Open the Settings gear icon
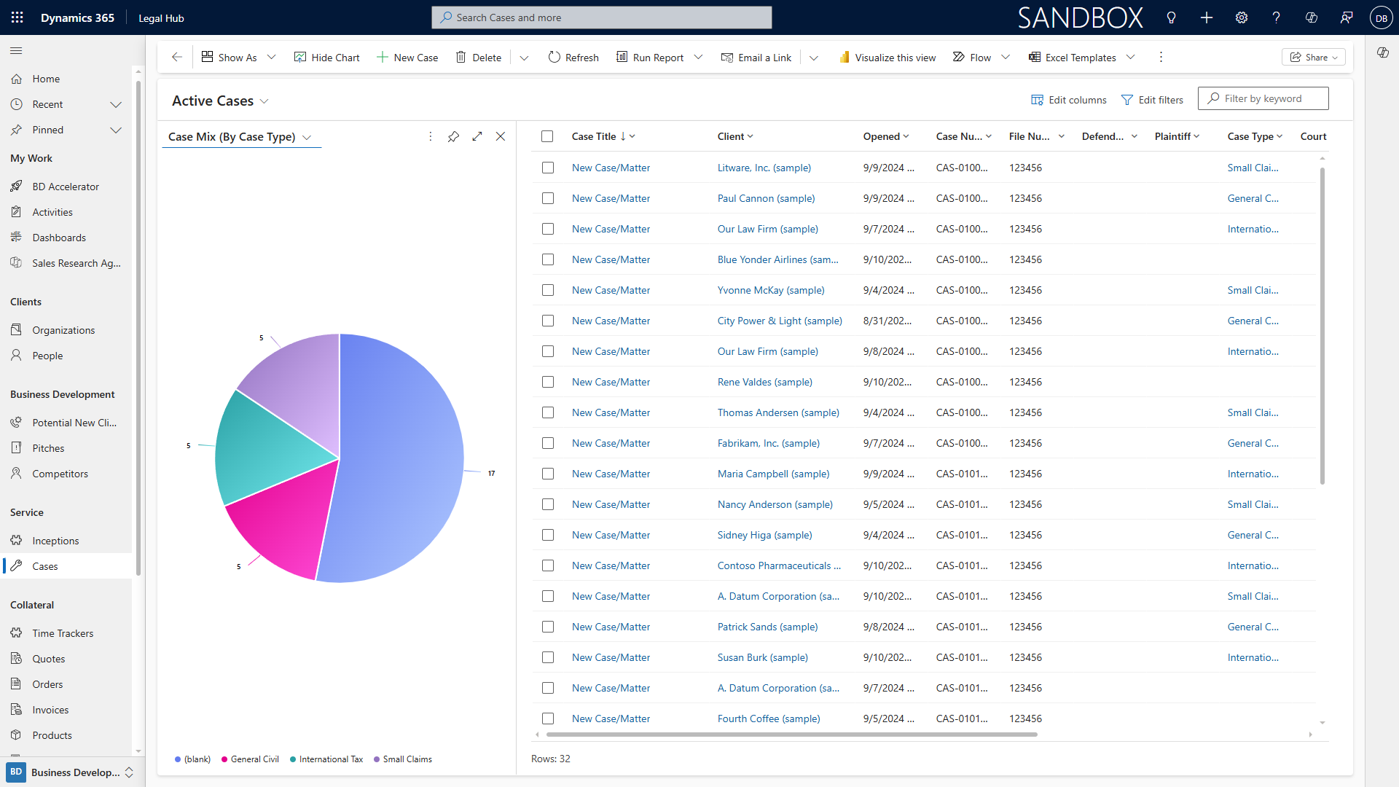 tap(1241, 17)
